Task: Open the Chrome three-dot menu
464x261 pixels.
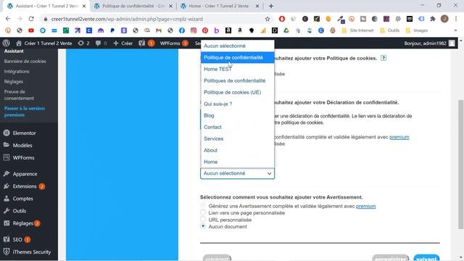Action: click(x=456, y=19)
